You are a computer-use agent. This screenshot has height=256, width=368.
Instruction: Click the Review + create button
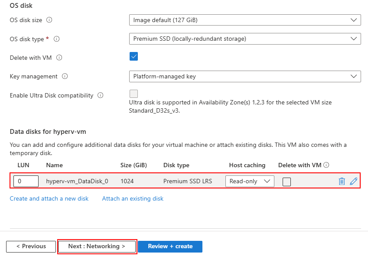(x=170, y=246)
